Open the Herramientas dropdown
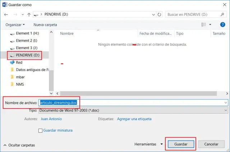This screenshot has width=230, height=152. click(148, 144)
